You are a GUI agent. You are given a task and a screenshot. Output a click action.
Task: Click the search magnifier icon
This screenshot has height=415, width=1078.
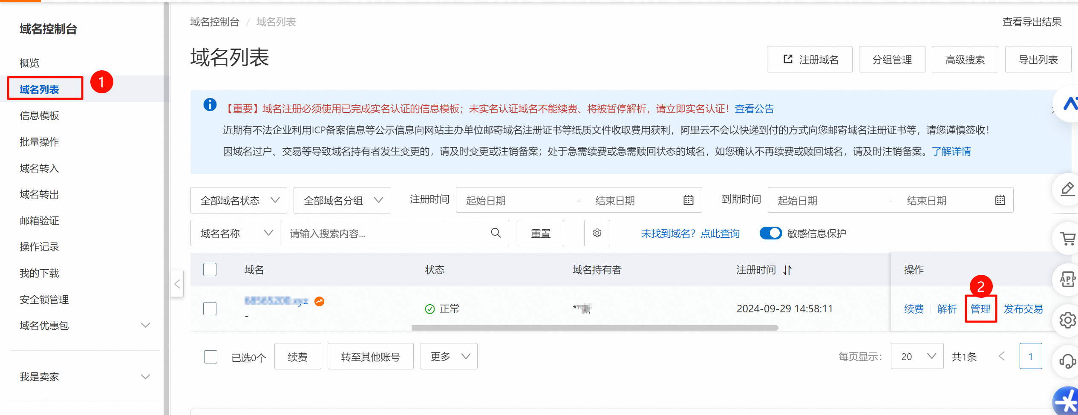tap(496, 233)
